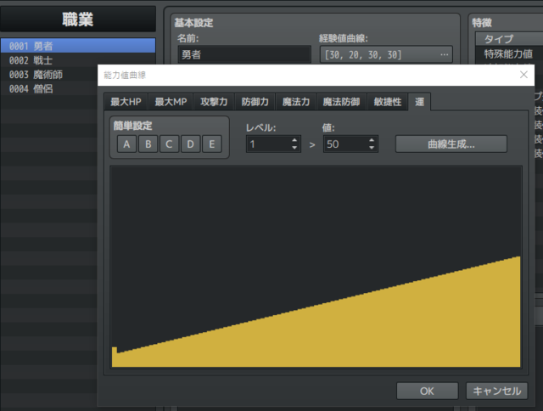The image size is (543, 411).
Task: Select class 0004 僧侶 in list
Action: 49,88
